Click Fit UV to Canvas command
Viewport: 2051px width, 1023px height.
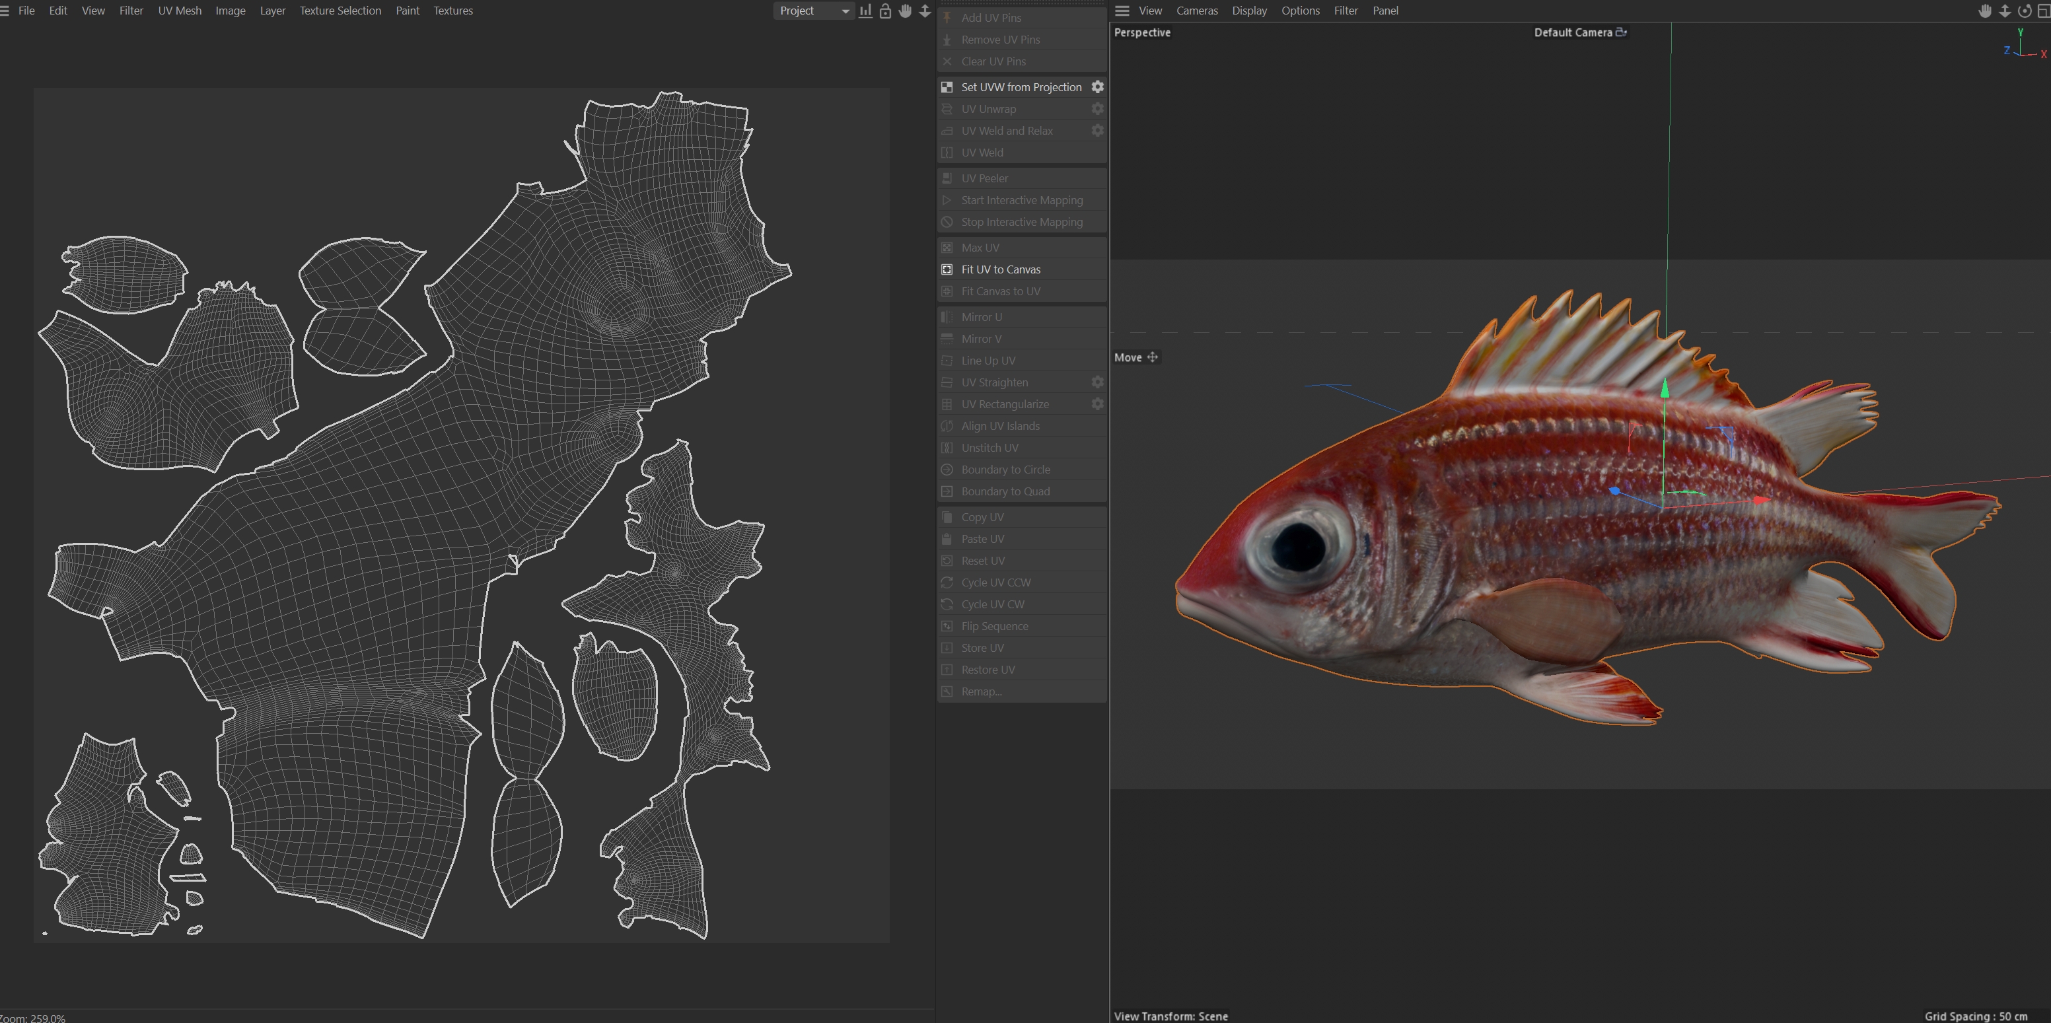click(1000, 270)
